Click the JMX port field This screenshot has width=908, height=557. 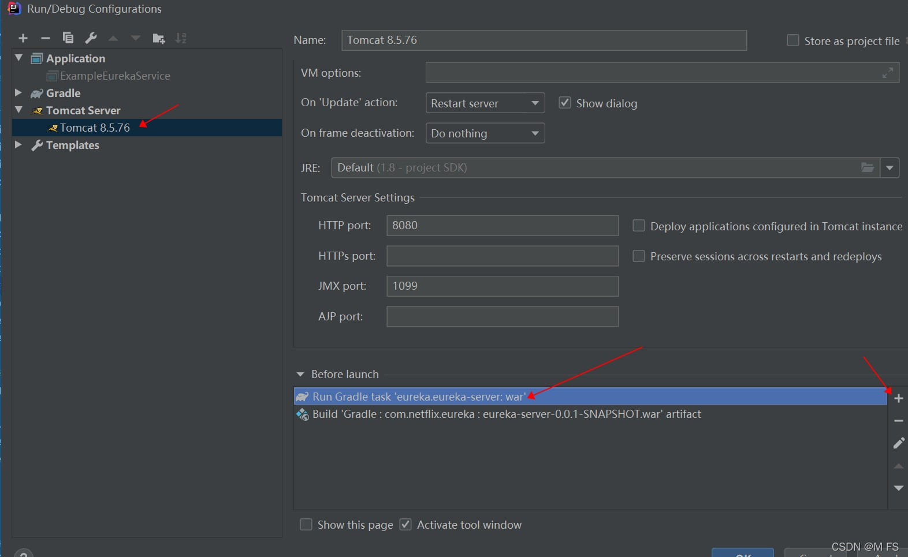tap(503, 286)
